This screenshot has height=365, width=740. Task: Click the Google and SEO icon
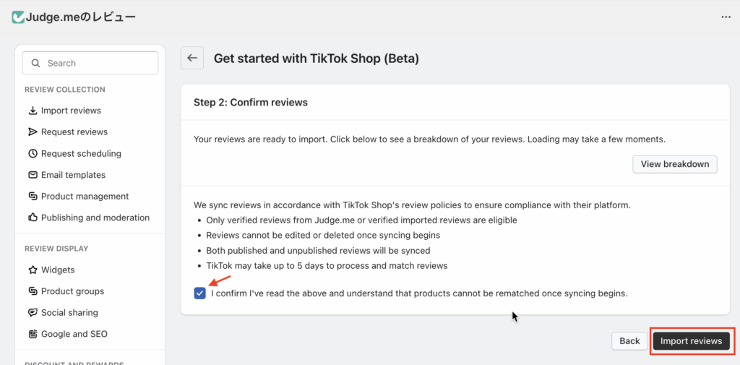tap(33, 334)
